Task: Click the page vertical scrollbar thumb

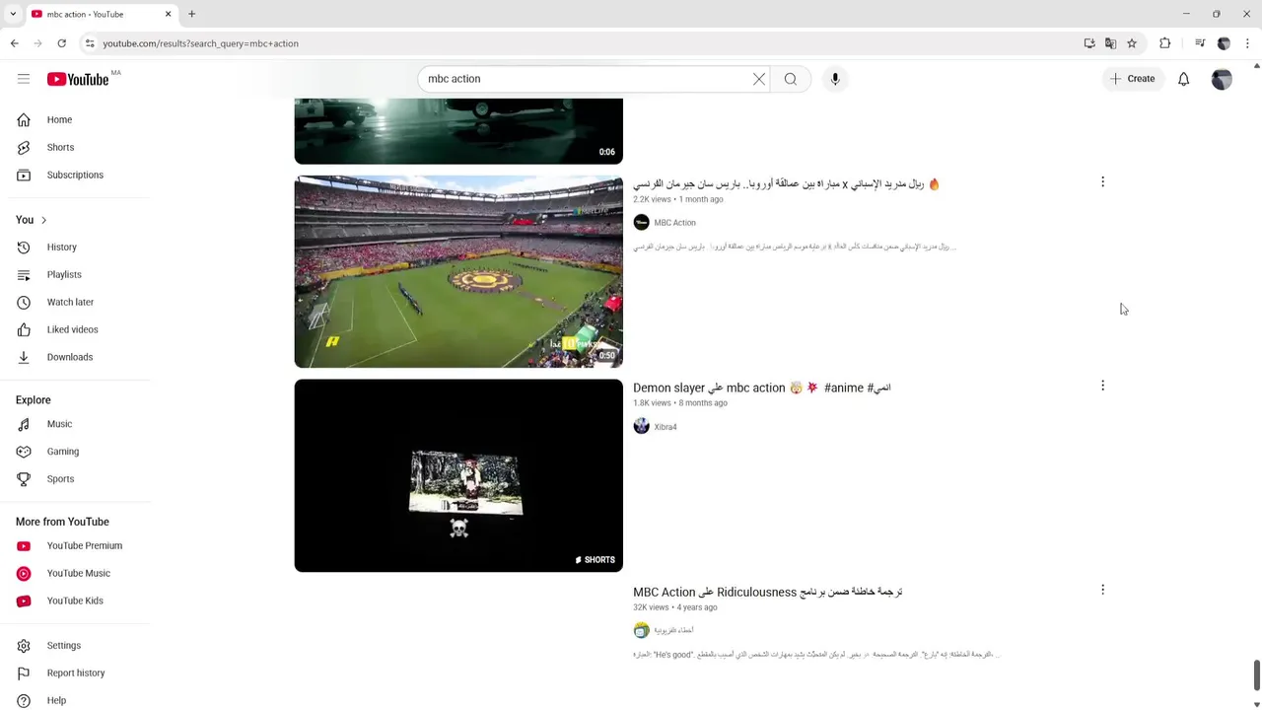Action: tap(1257, 675)
